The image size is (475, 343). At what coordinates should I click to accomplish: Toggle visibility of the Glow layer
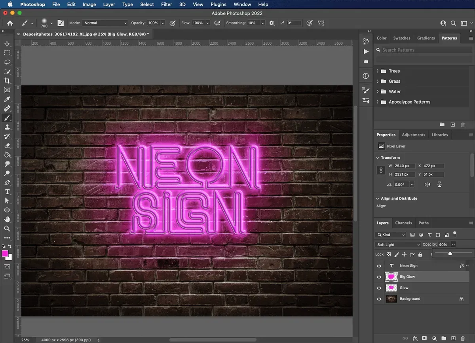pyautogui.click(x=379, y=288)
